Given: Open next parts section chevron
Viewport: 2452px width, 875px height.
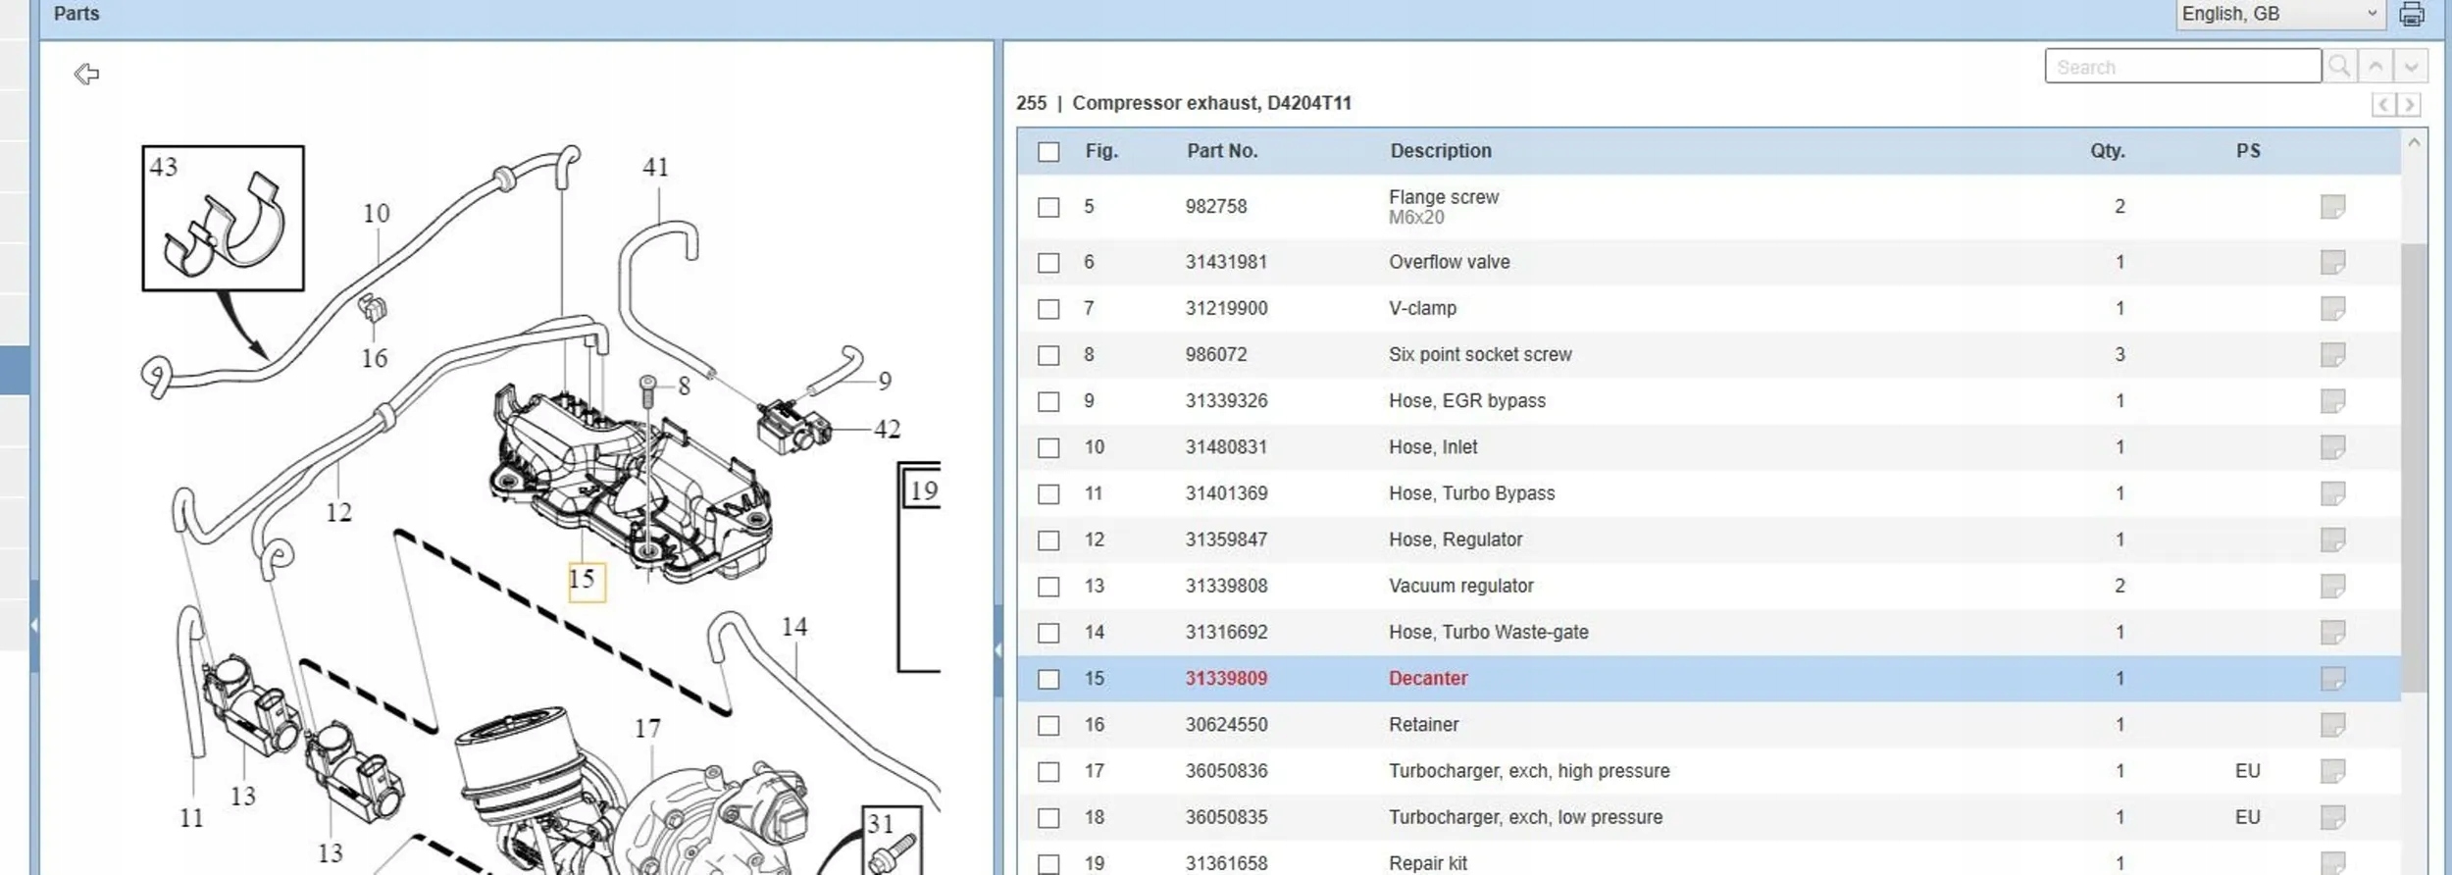Looking at the screenshot, I should coord(2409,104).
